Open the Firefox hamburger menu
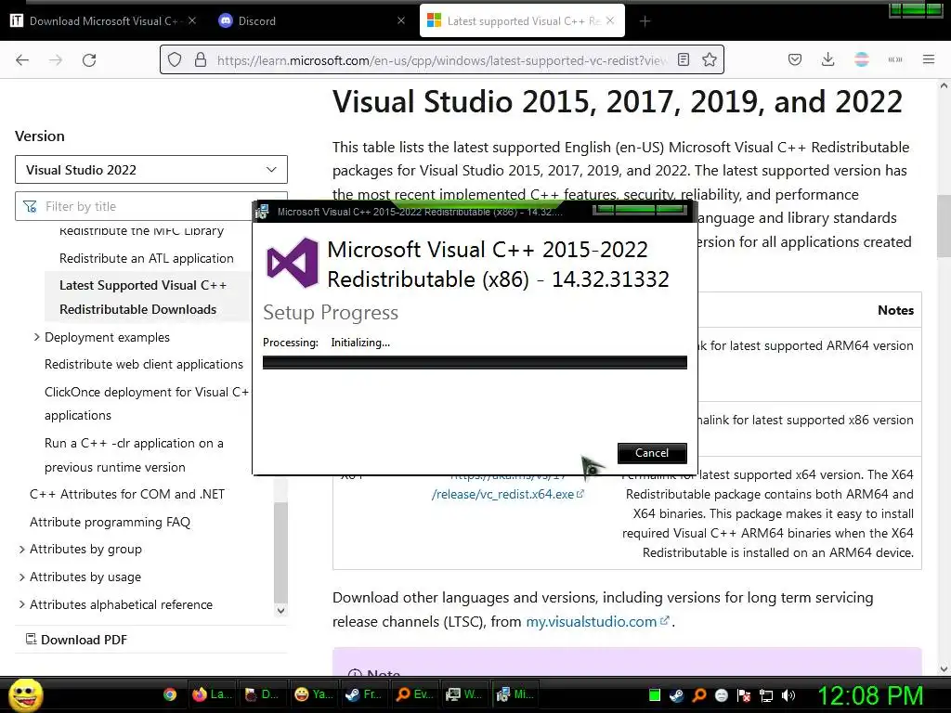The width and height of the screenshot is (951, 713). coord(929,59)
